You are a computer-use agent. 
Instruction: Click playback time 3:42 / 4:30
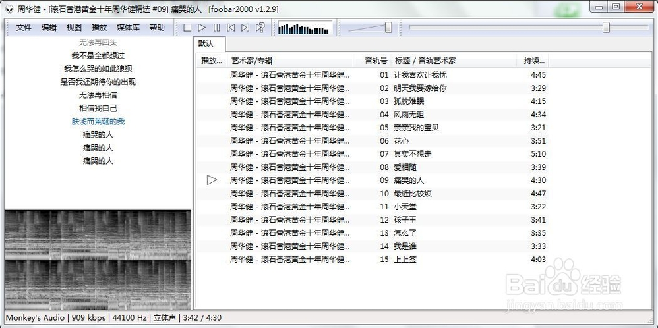coord(202,317)
